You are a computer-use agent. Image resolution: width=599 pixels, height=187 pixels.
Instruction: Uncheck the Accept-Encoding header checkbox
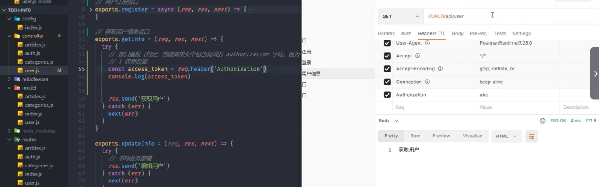[387, 69]
